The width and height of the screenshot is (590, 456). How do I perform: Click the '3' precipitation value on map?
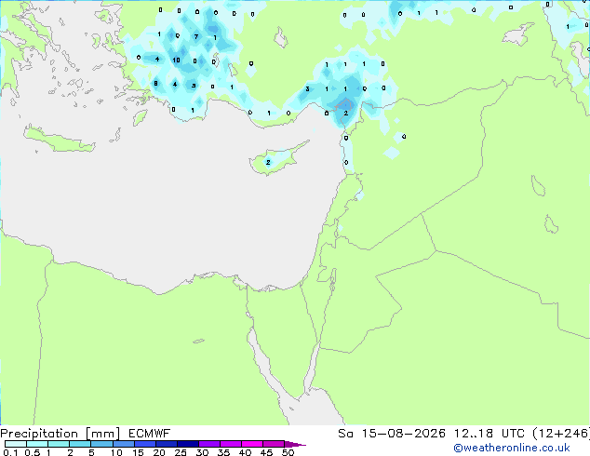coord(307,89)
